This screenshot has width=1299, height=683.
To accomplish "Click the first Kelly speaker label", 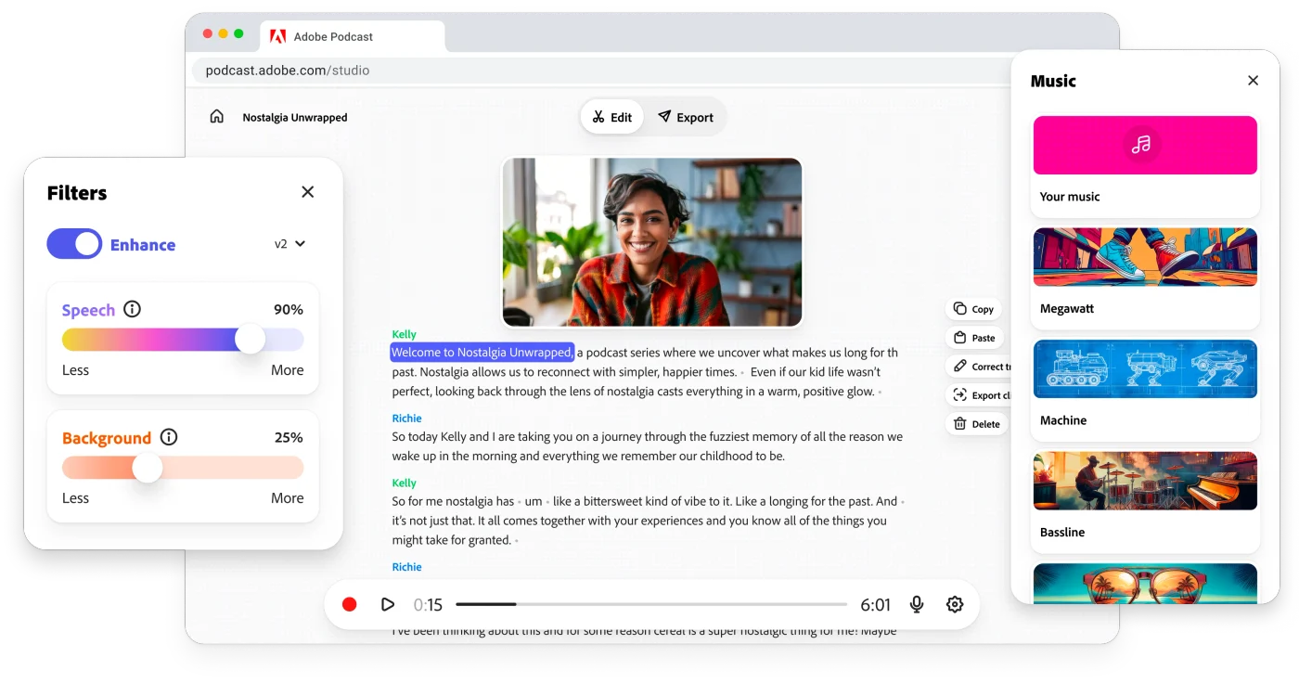I will (404, 334).
